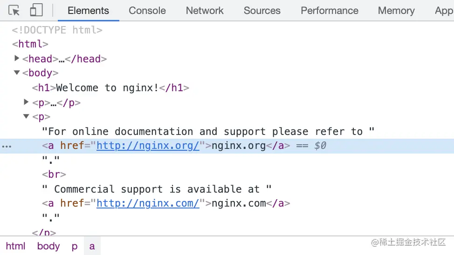Collapse the expanded second p element
The width and height of the screenshot is (454, 255).
tap(27, 116)
